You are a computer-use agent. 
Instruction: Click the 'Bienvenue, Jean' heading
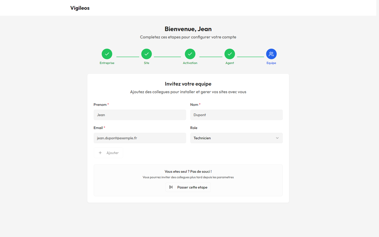click(188, 29)
